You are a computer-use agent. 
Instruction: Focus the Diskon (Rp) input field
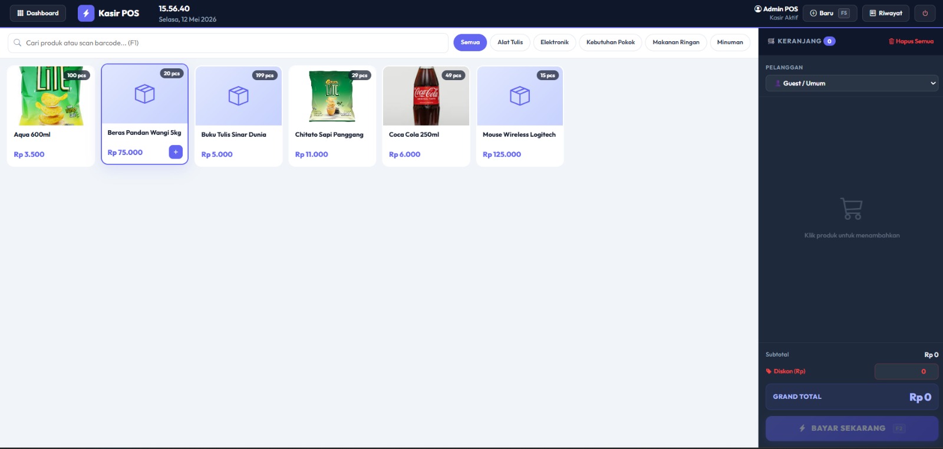pyautogui.click(x=906, y=371)
